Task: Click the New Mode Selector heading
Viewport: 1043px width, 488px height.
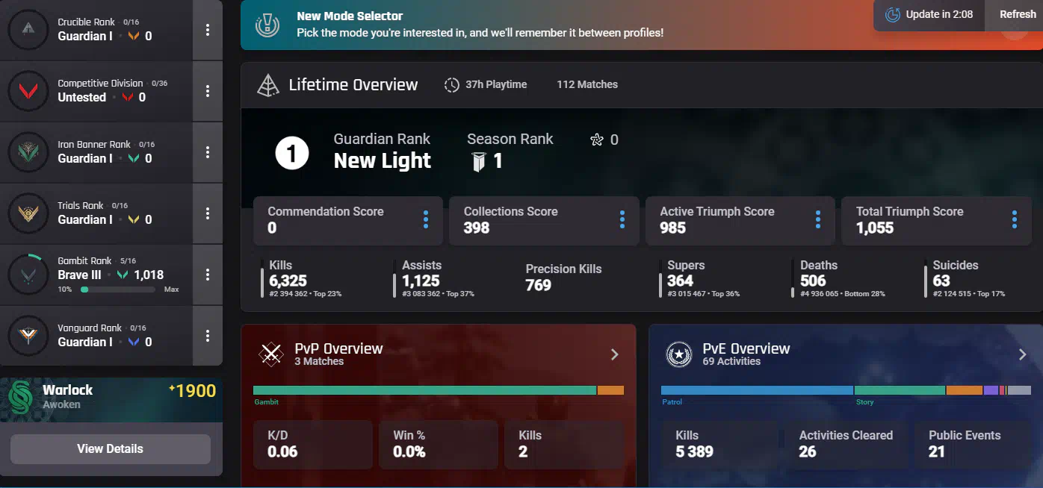Action: pyautogui.click(x=350, y=16)
